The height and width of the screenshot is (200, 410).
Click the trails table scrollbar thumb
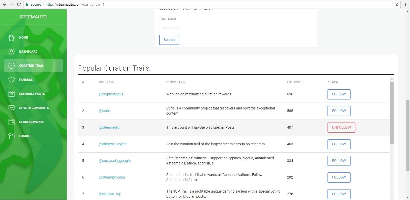pyautogui.click(x=392, y=113)
